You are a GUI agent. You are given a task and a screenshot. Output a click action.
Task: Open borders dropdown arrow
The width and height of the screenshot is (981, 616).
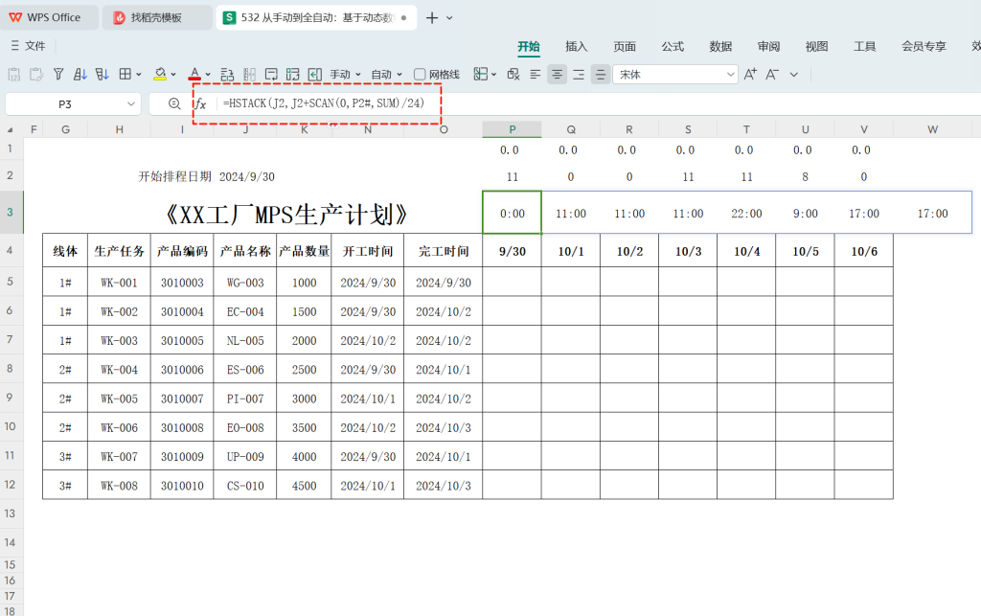[x=139, y=75]
